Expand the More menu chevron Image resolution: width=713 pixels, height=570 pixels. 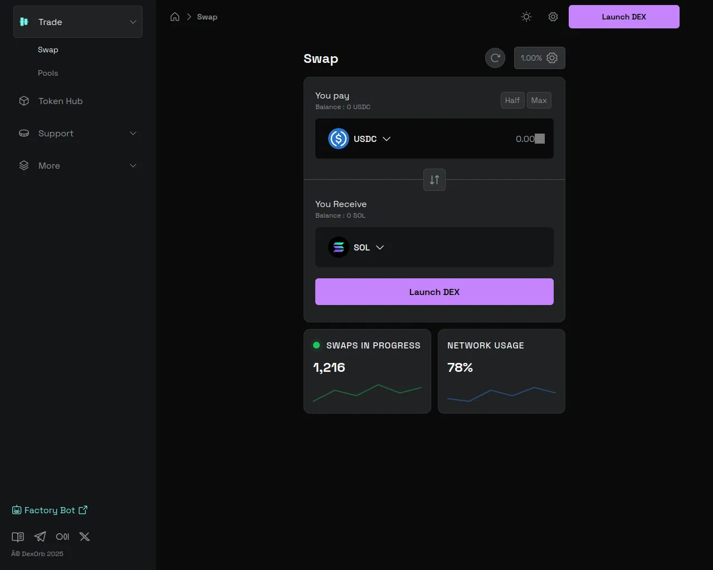coord(133,165)
